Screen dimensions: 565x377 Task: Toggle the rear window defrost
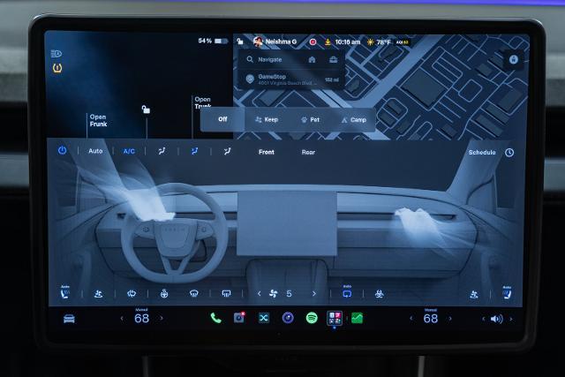pyautogui.click(x=226, y=294)
